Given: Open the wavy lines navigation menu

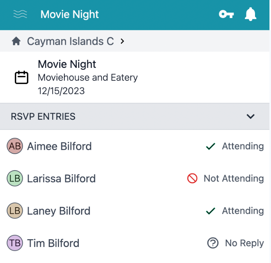Looking at the screenshot, I should tap(20, 14).
